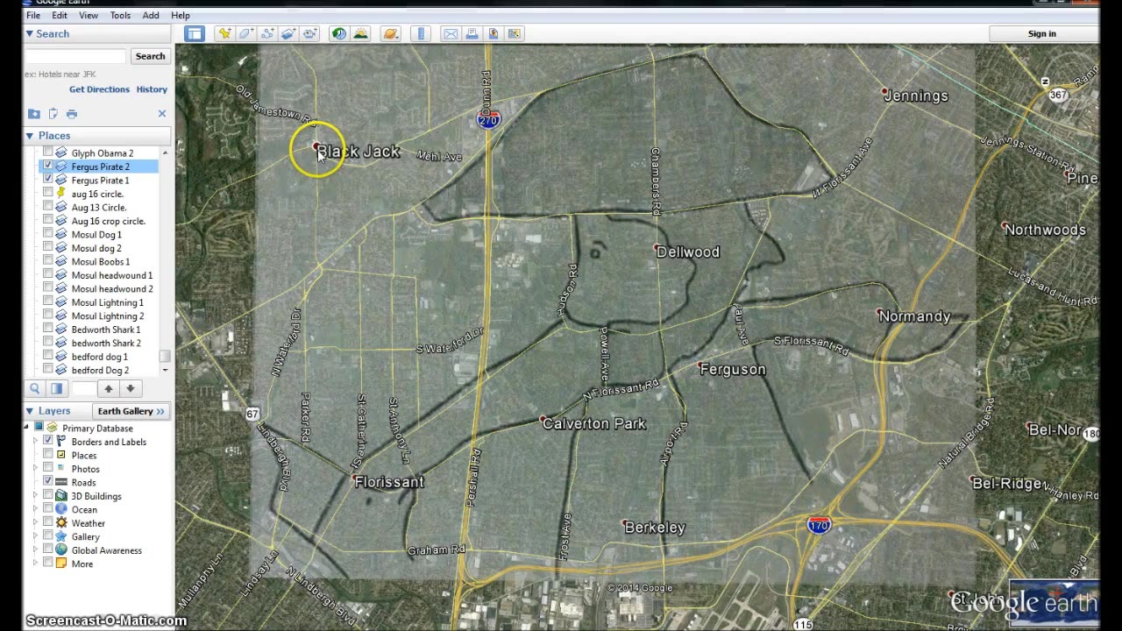This screenshot has height=631, width=1122.
Task: Click the Weather sun icon
Action: pyautogui.click(x=61, y=523)
